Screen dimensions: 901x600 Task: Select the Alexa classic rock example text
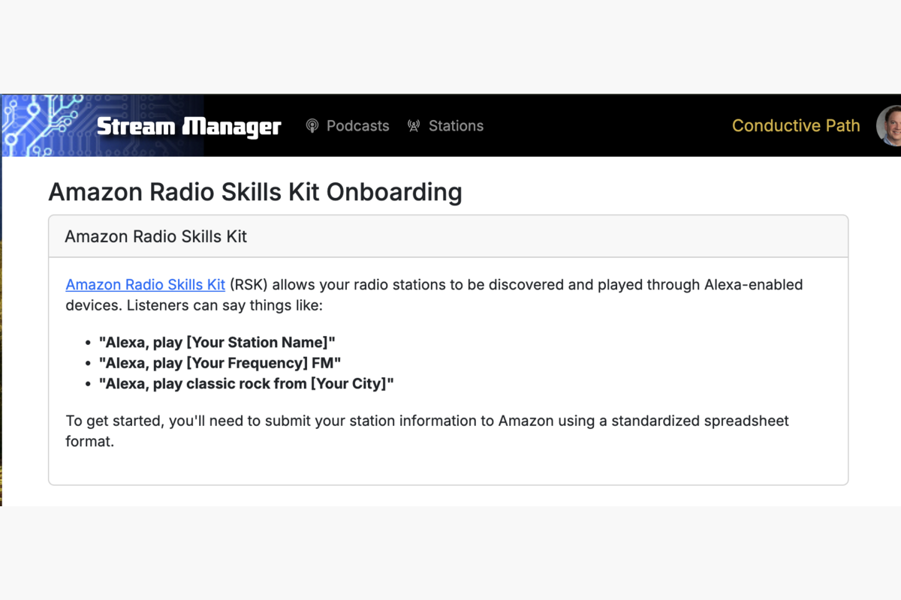pyautogui.click(x=246, y=383)
